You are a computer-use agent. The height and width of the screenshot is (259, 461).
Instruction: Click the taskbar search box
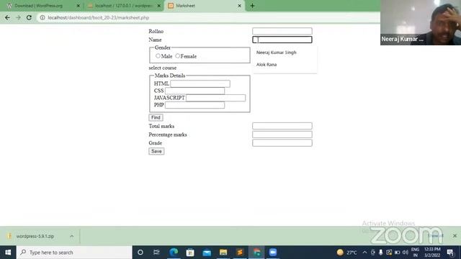tap(74, 253)
